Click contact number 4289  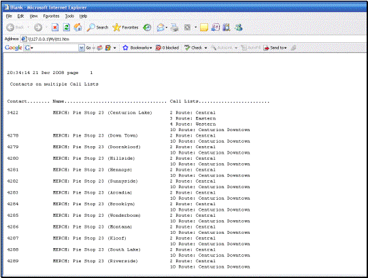click(x=13, y=261)
